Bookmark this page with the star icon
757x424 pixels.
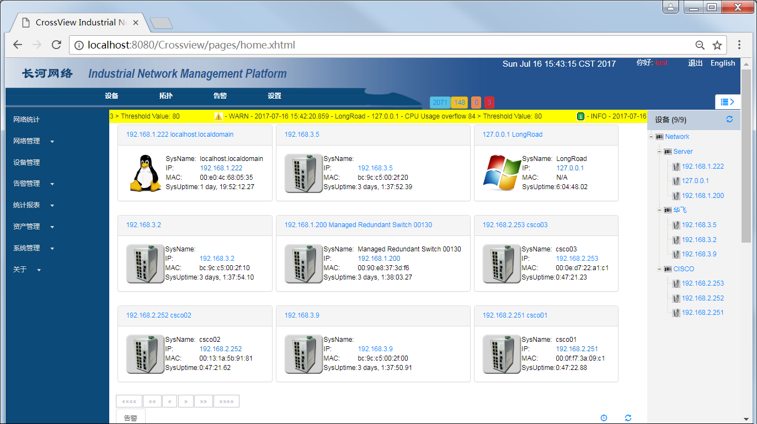pos(717,45)
